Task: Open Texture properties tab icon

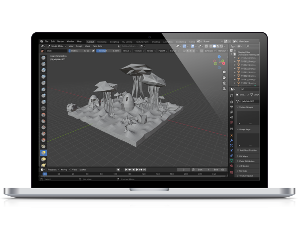Action: tap(231, 172)
